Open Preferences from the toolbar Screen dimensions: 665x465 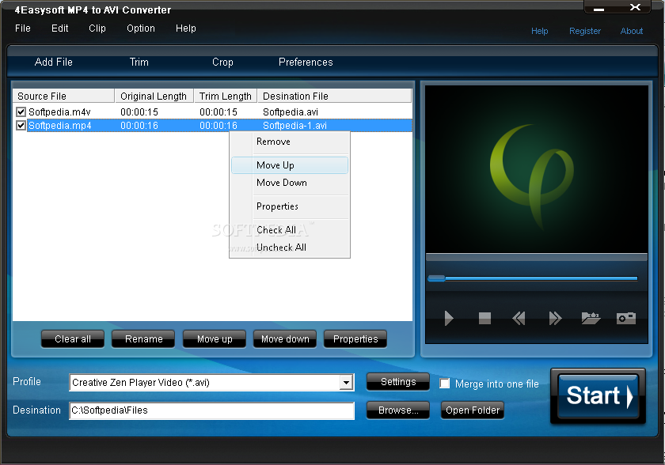point(306,62)
